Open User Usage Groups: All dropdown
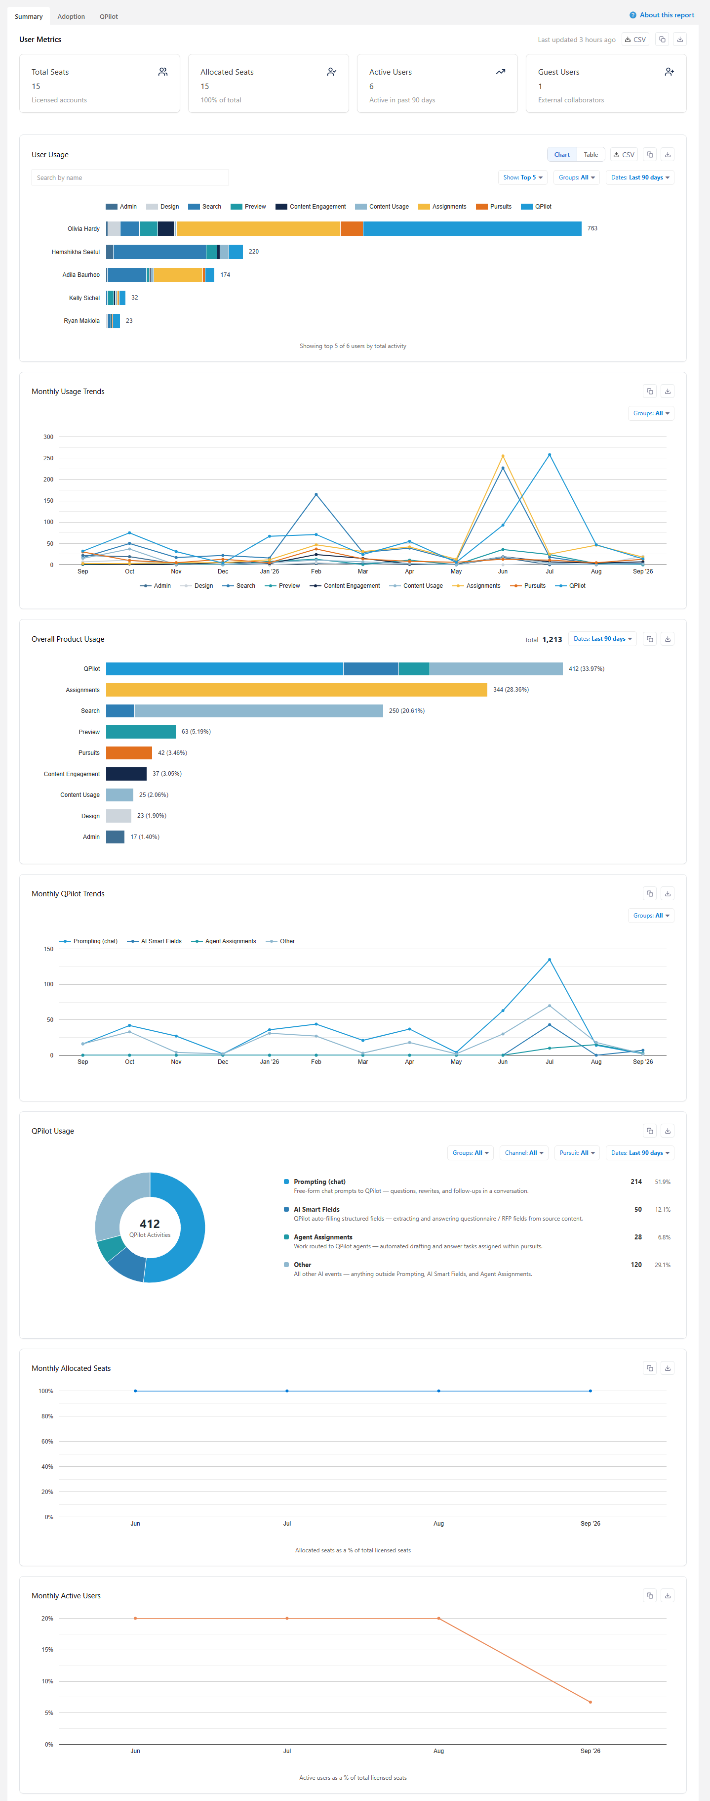This screenshot has width=710, height=1801. (577, 177)
